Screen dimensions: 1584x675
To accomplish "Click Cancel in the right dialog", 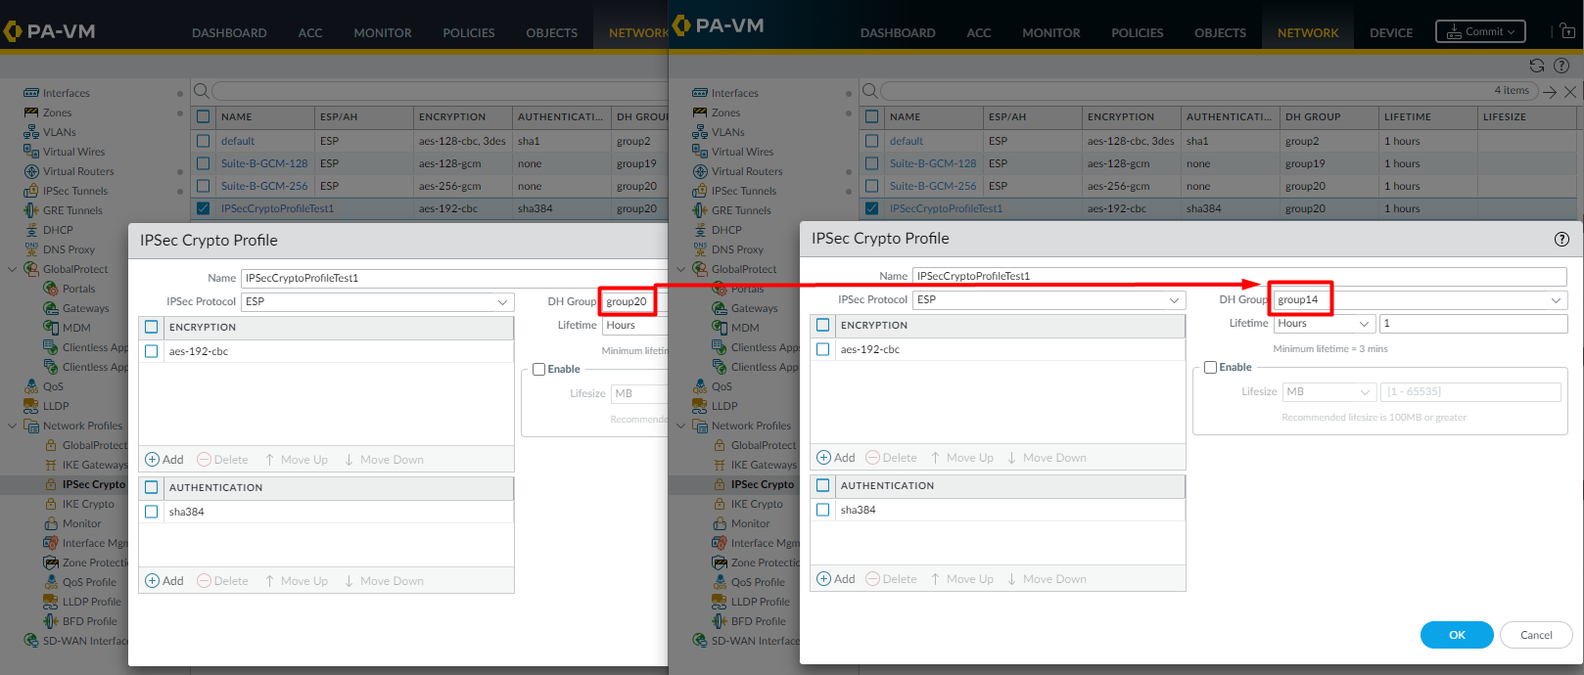I will coord(1536,635).
